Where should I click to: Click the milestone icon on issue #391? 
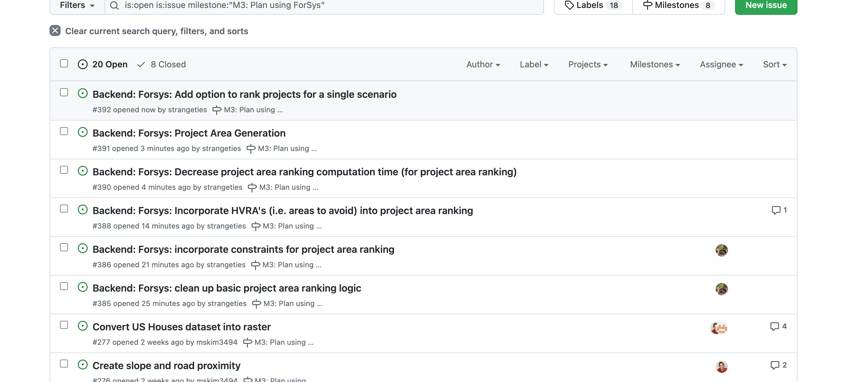click(251, 148)
